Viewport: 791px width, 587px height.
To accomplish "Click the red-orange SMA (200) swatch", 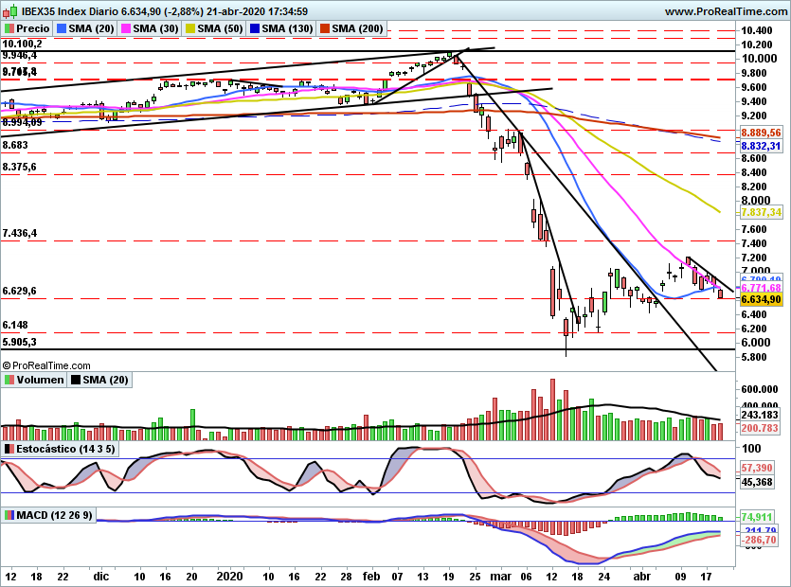I will click(x=325, y=28).
